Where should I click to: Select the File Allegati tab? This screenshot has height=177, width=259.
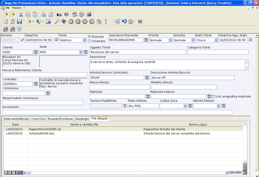tap(99, 118)
